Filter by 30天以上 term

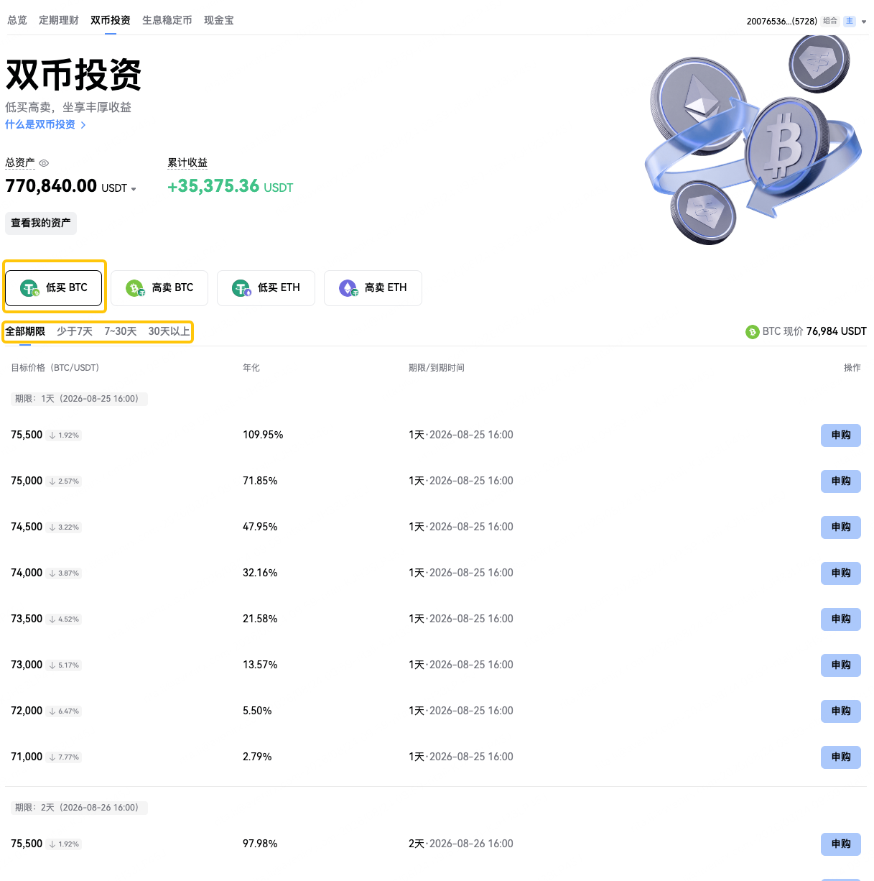(x=169, y=331)
